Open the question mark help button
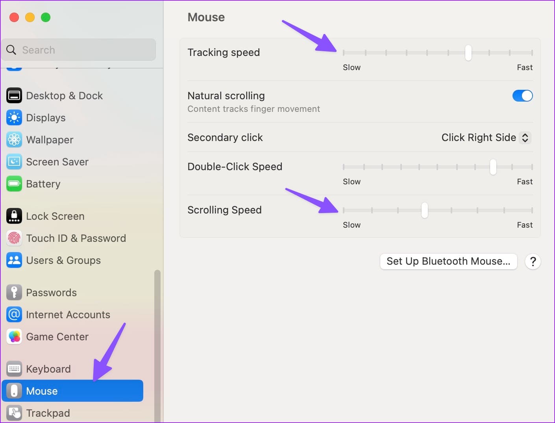This screenshot has width=555, height=423. 533,262
